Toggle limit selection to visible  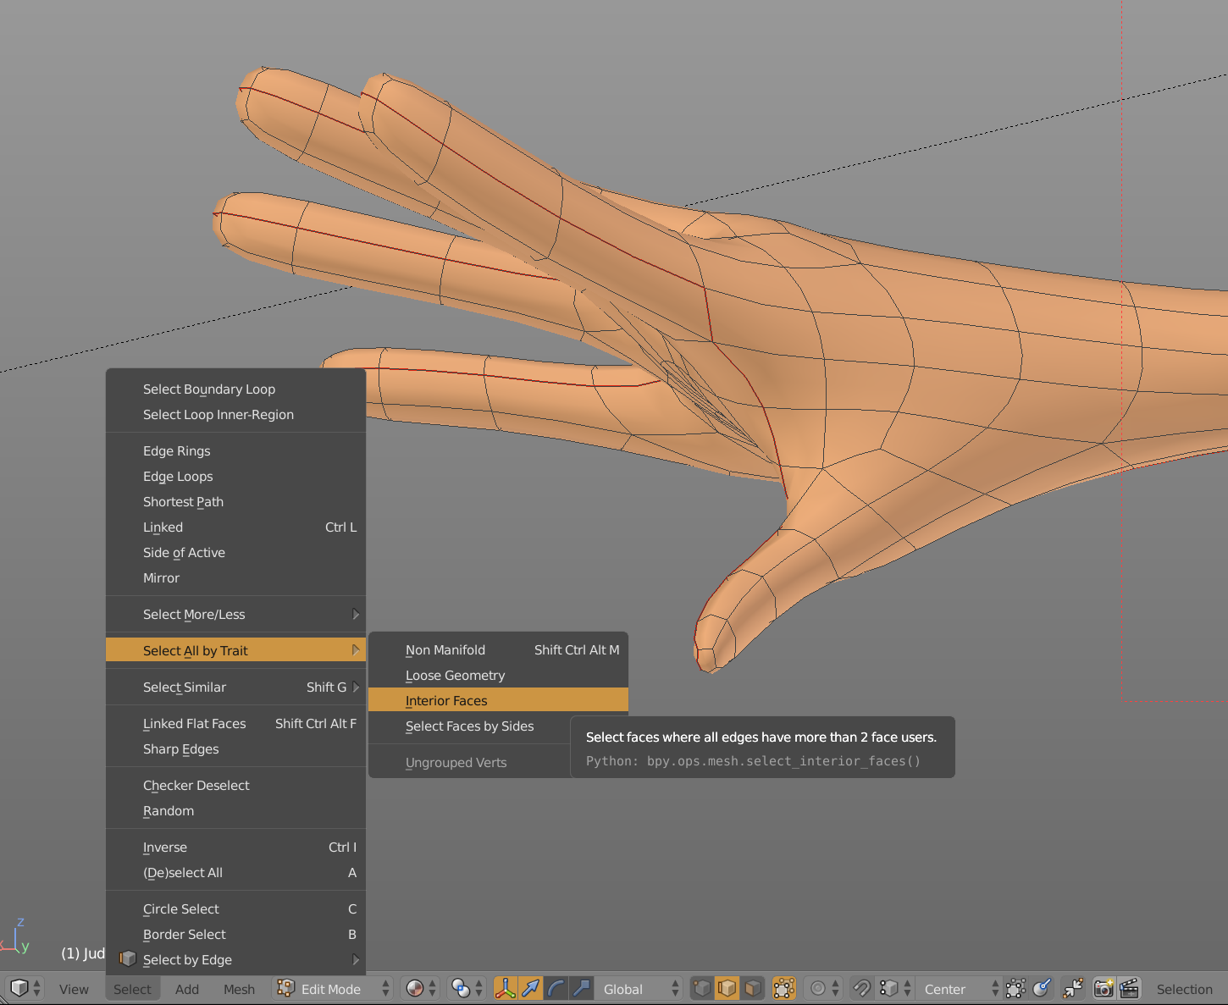784,988
